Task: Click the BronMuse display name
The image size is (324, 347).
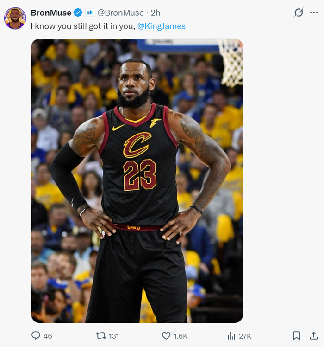Action: click(x=51, y=13)
